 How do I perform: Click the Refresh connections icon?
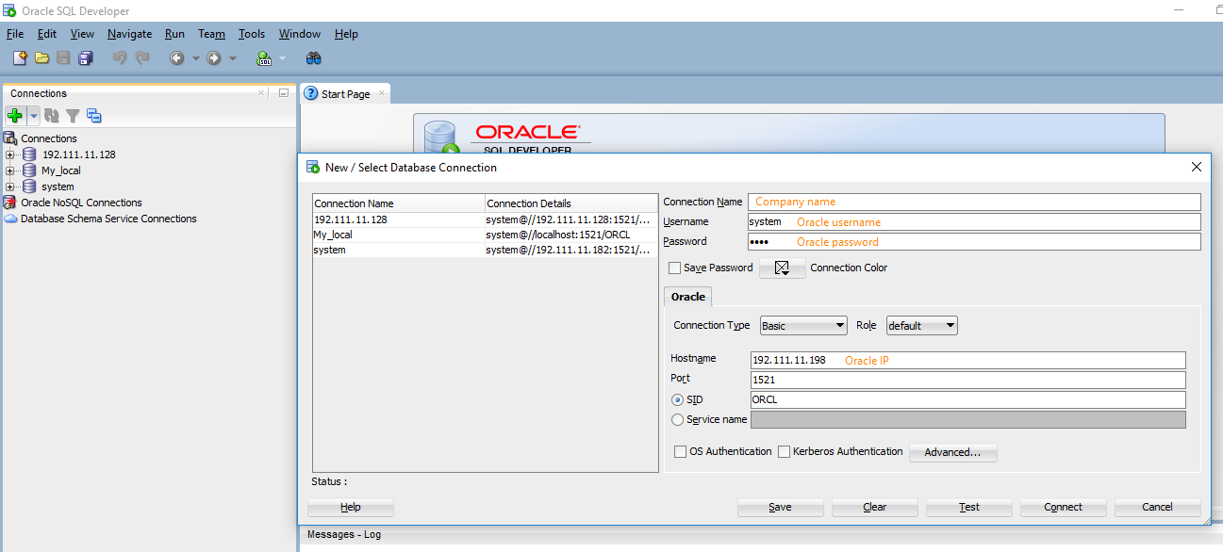point(52,116)
